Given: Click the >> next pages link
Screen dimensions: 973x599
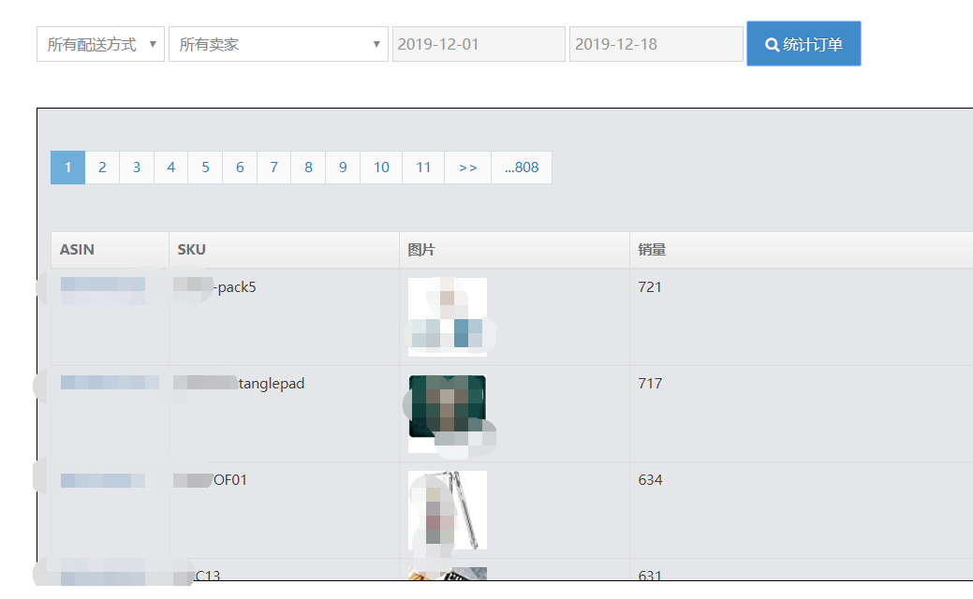Looking at the screenshot, I should pos(467,168).
